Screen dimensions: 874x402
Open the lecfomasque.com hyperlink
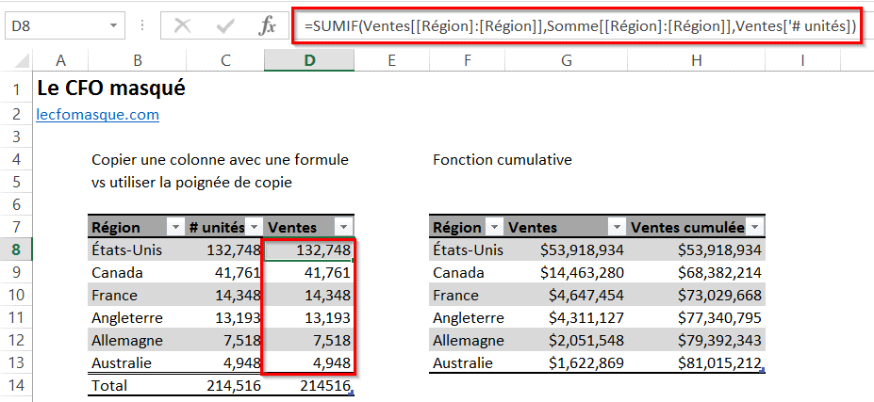click(97, 115)
